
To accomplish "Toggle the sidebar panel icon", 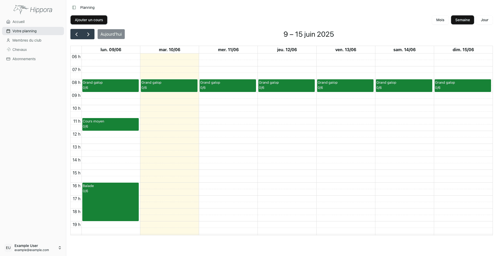I will (74, 7).
